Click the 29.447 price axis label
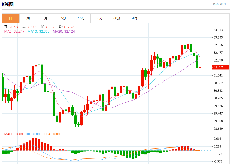Viewport: 231px width, 164px height. (218, 113)
